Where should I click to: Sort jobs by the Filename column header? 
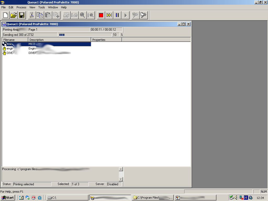tap(15, 40)
